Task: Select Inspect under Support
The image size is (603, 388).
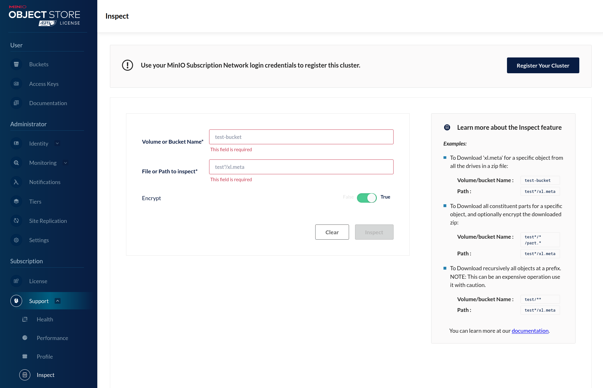Action: pos(45,375)
